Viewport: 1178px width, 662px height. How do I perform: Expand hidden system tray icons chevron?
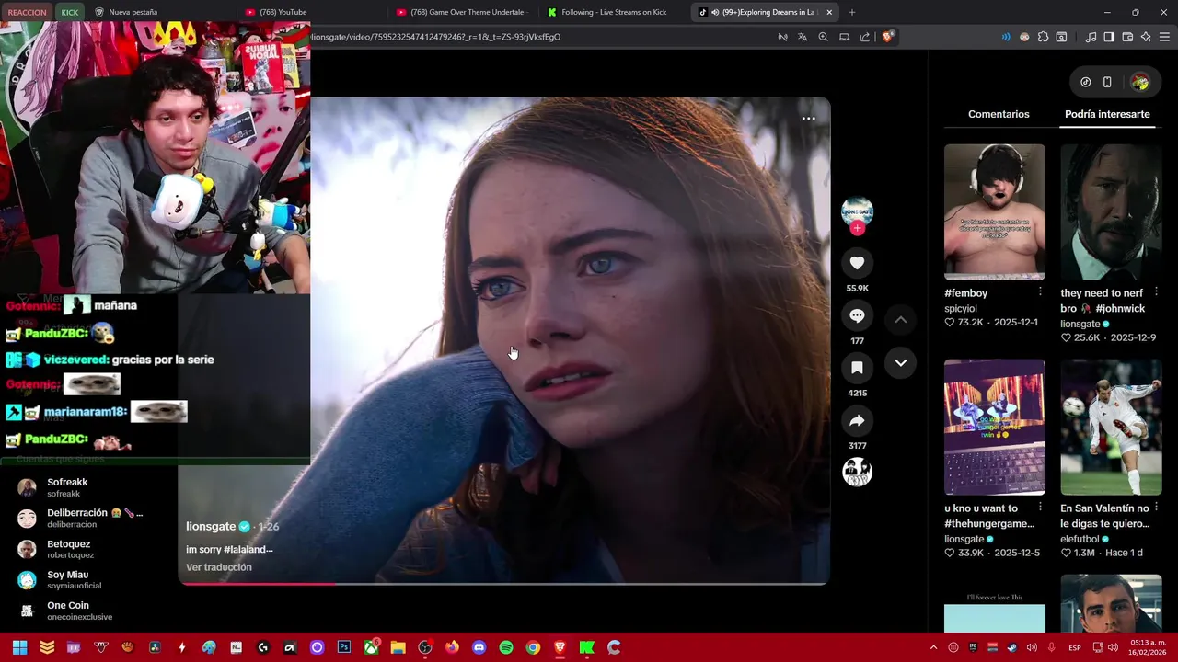[x=933, y=647]
